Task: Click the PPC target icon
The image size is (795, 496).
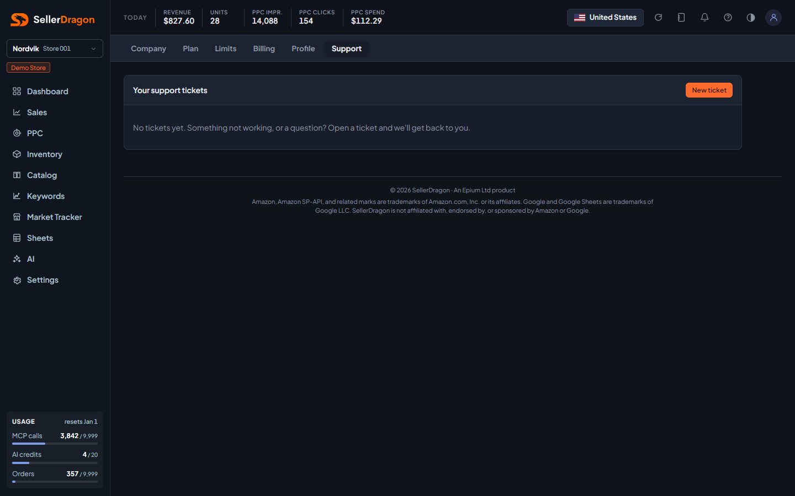Action: tap(17, 133)
